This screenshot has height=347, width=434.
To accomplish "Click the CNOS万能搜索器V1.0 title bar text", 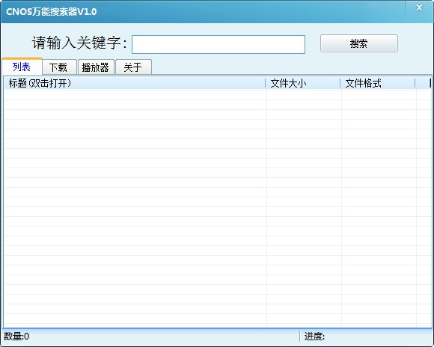I will coord(51,12).
